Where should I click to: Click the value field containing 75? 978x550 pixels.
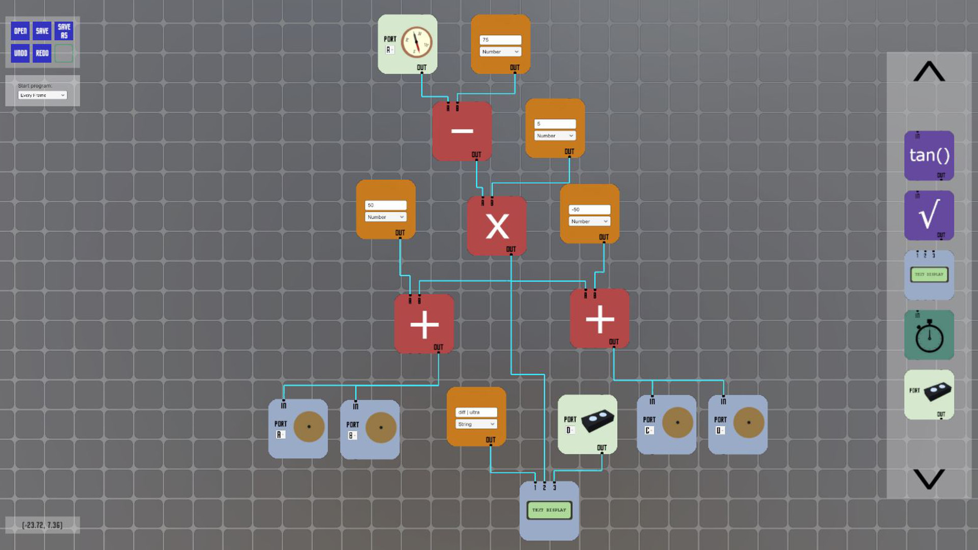point(500,40)
